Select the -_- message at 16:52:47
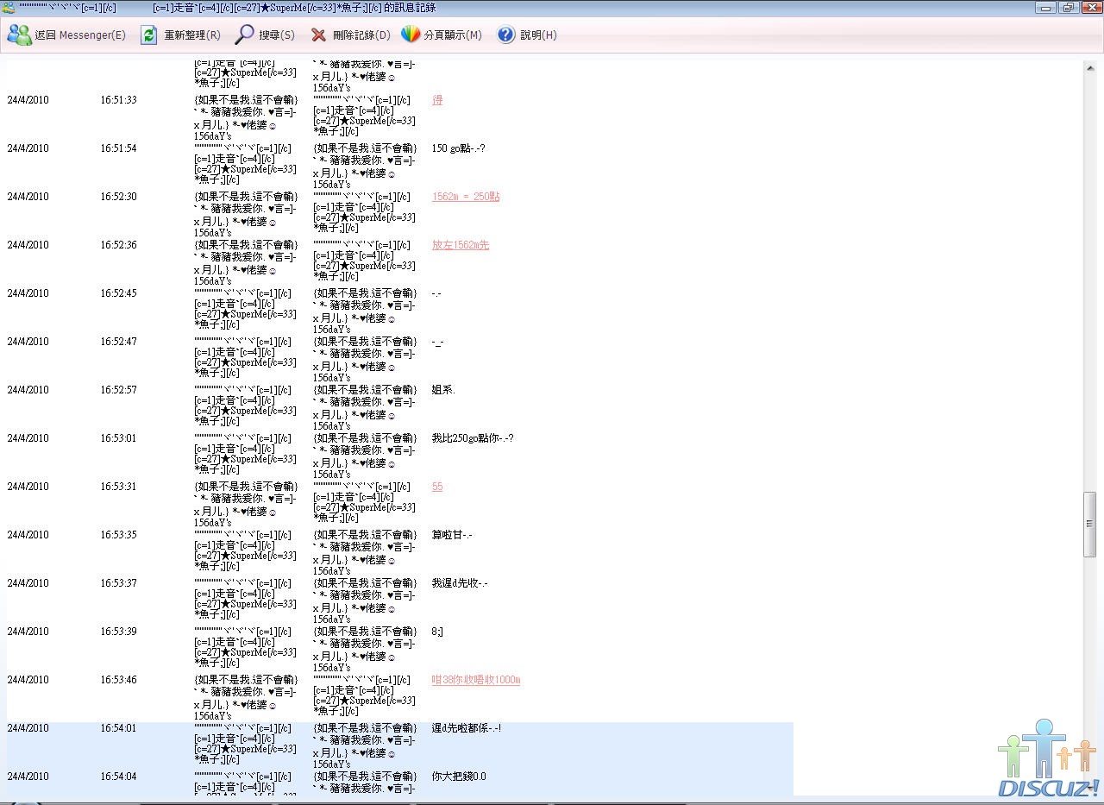1104x805 pixels. click(437, 342)
